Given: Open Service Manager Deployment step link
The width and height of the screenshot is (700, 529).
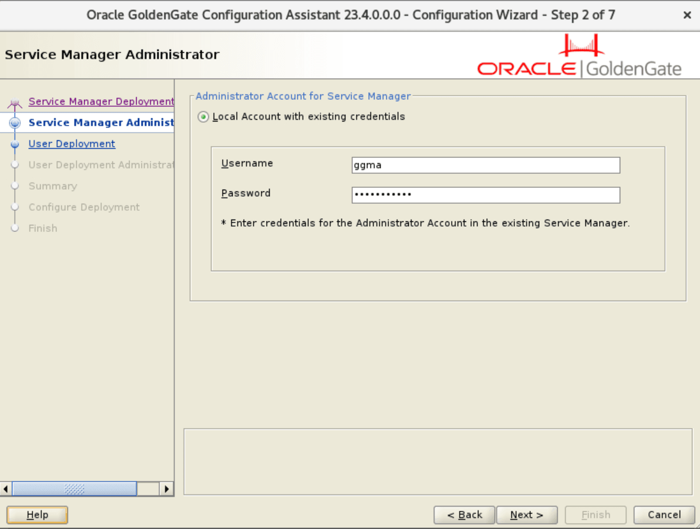Looking at the screenshot, I should coord(101,102).
